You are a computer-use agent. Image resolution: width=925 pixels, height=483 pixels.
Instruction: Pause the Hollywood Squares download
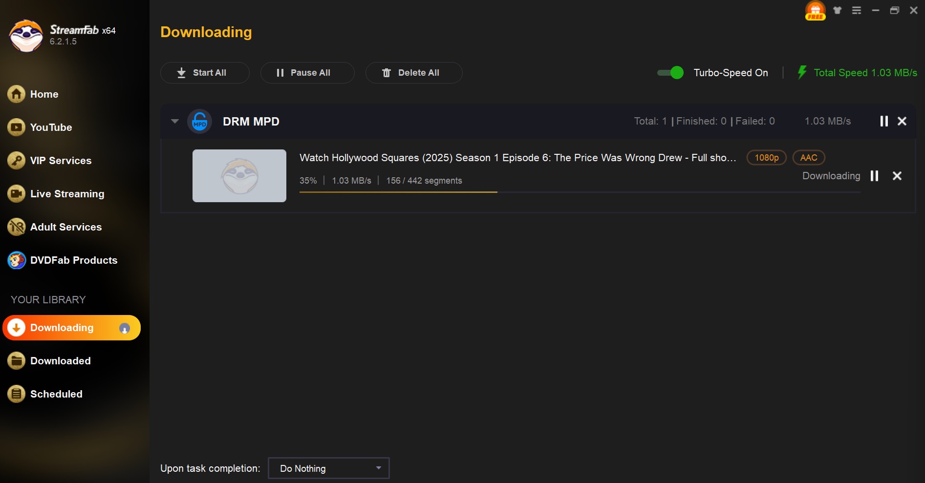(x=875, y=176)
